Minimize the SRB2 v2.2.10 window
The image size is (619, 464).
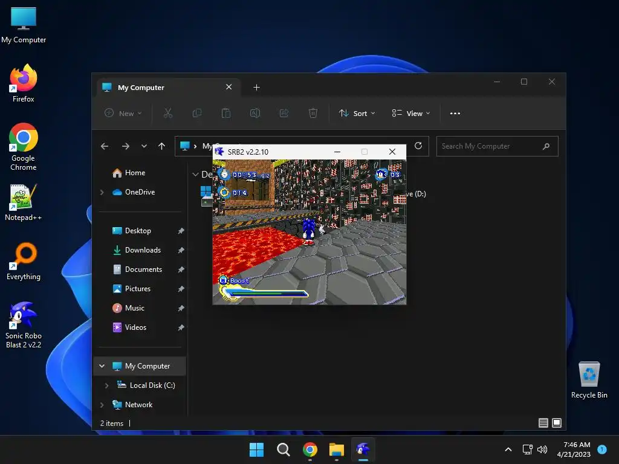point(337,152)
